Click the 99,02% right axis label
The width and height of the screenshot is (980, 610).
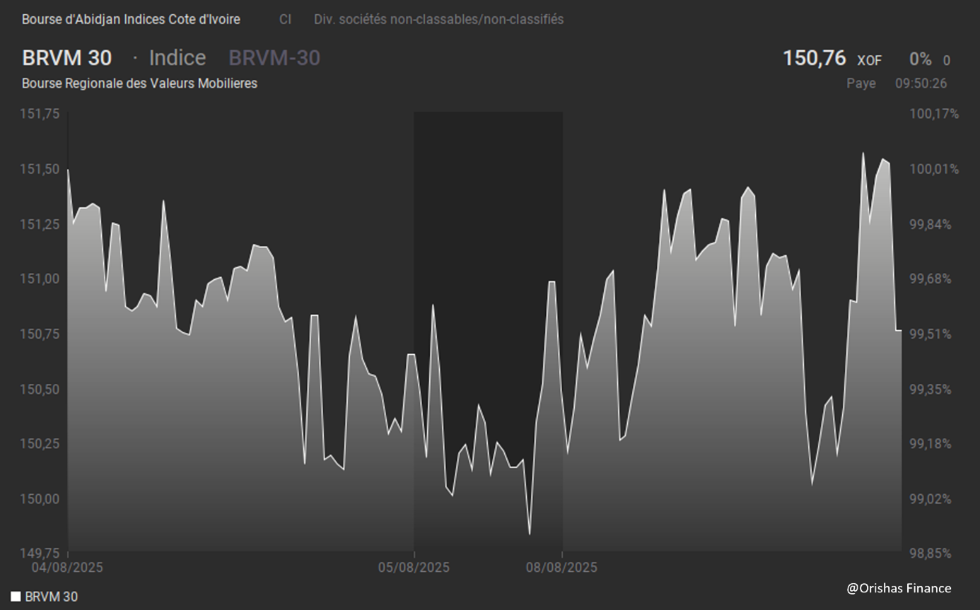click(931, 499)
